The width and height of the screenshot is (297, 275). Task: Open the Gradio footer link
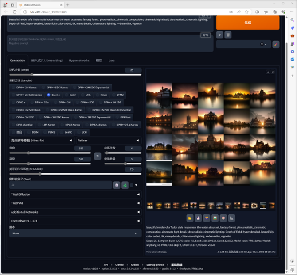pos(135,265)
